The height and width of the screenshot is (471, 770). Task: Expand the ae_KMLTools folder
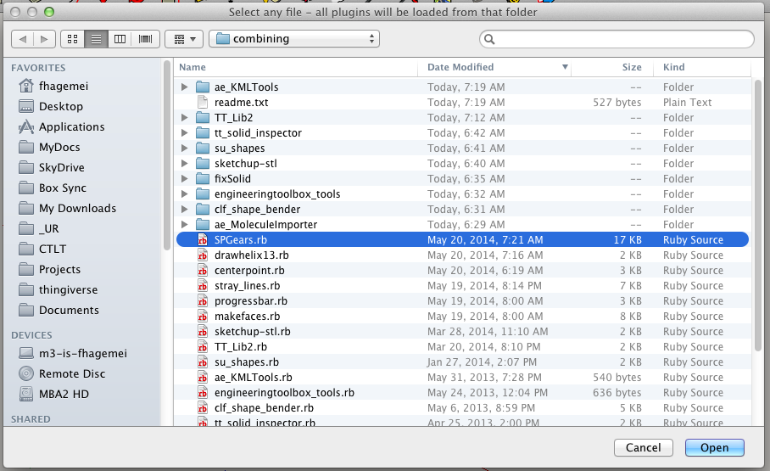pos(184,87)
